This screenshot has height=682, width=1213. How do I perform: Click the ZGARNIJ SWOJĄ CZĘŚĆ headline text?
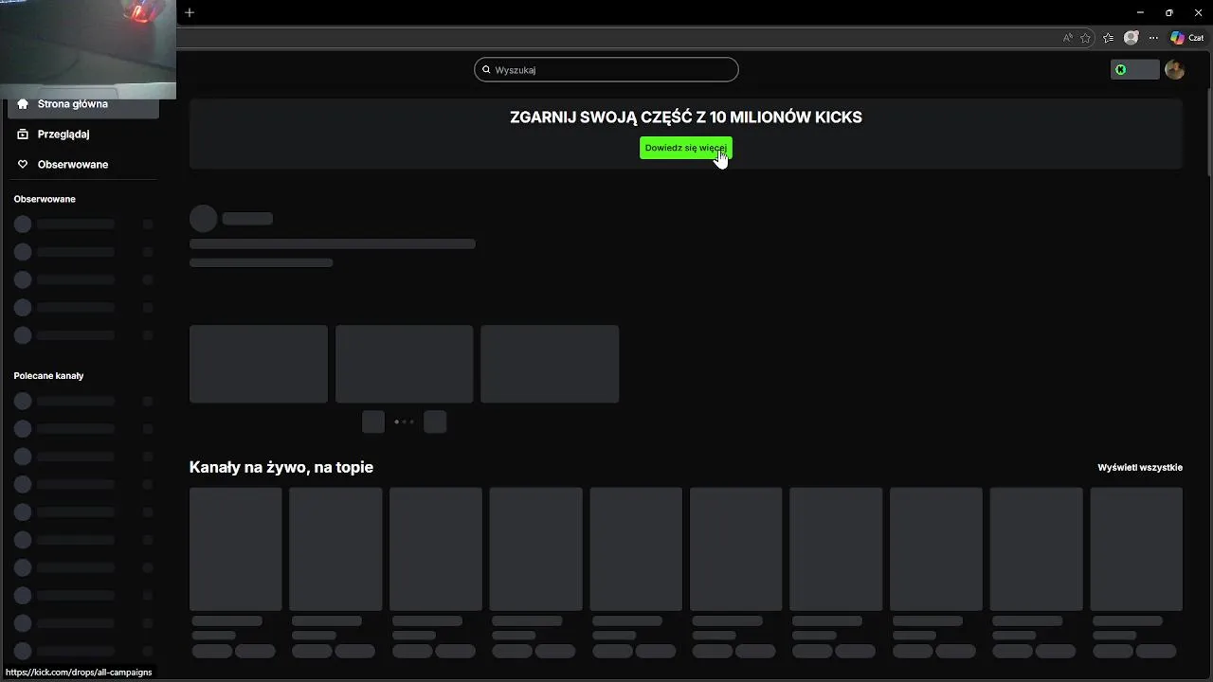(x=686, y=117)
